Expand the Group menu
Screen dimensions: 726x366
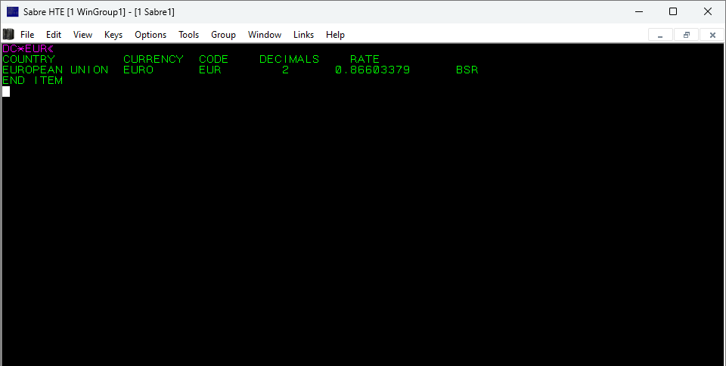[x=223, y=35]
